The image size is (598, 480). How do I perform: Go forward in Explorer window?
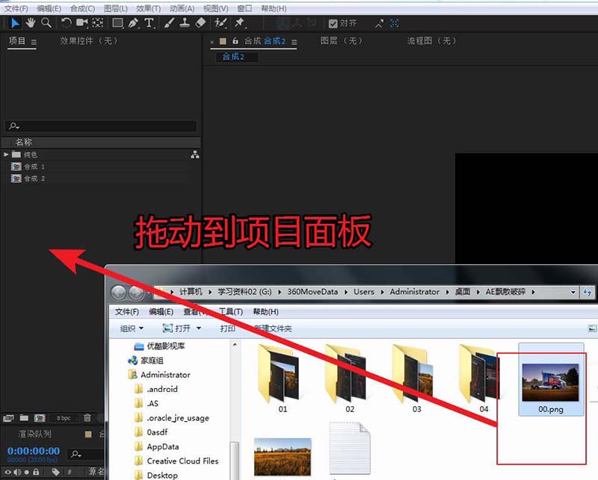point(136,293)
